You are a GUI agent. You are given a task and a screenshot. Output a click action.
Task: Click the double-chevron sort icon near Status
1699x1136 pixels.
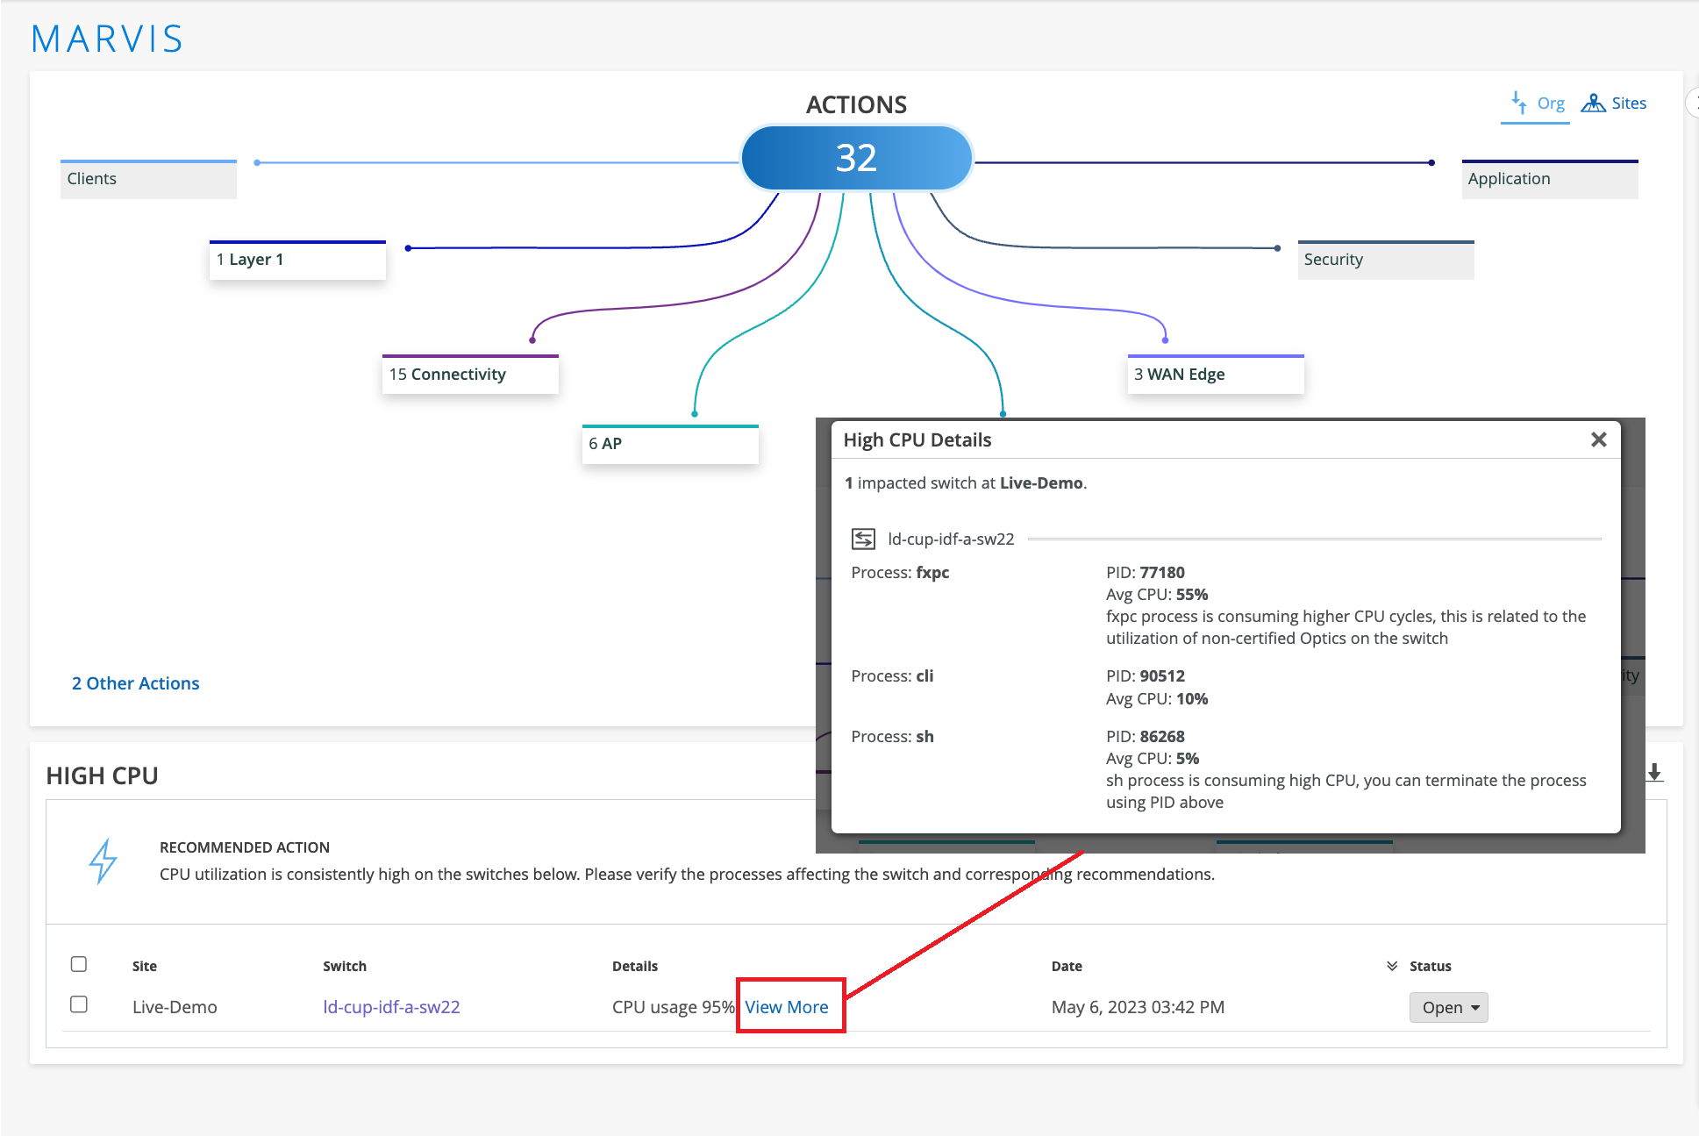point(1392,966)
